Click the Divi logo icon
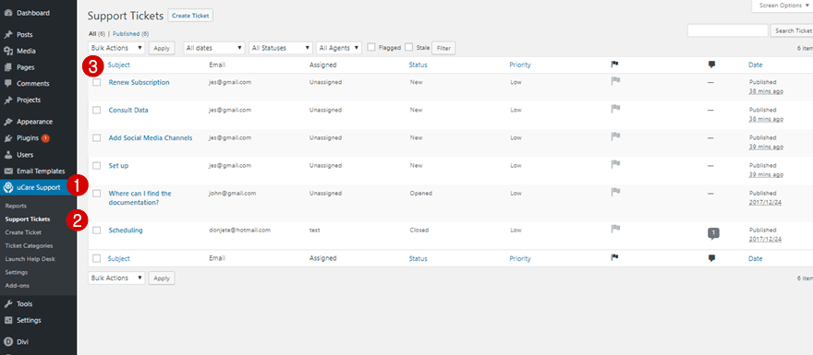813x355 pixels. coord(7,341)
